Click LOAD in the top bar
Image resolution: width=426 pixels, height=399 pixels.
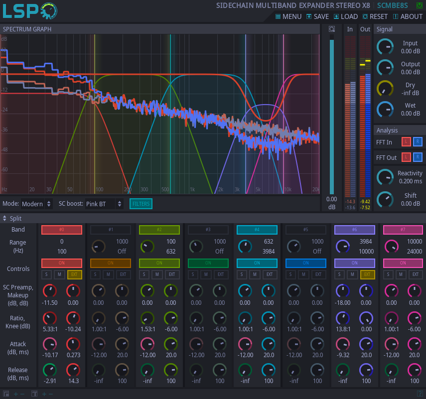click(x=346, y=16)
